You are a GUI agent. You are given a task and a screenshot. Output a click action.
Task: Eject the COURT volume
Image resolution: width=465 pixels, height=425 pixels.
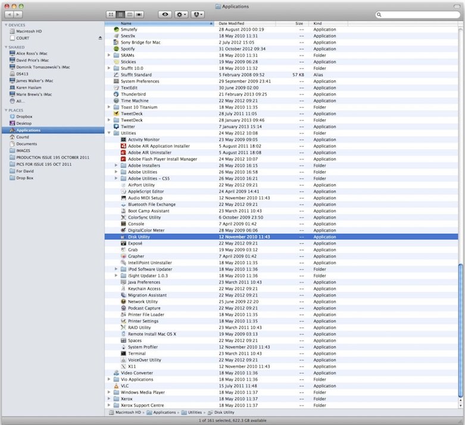click(100, 38)
